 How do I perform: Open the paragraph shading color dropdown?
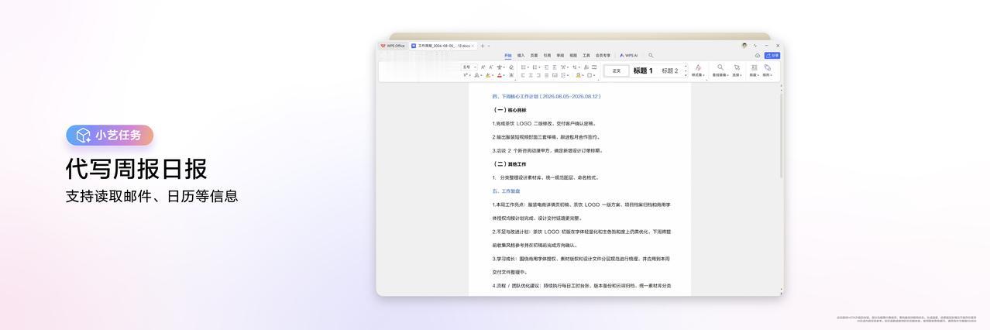[x=579, y=75]
